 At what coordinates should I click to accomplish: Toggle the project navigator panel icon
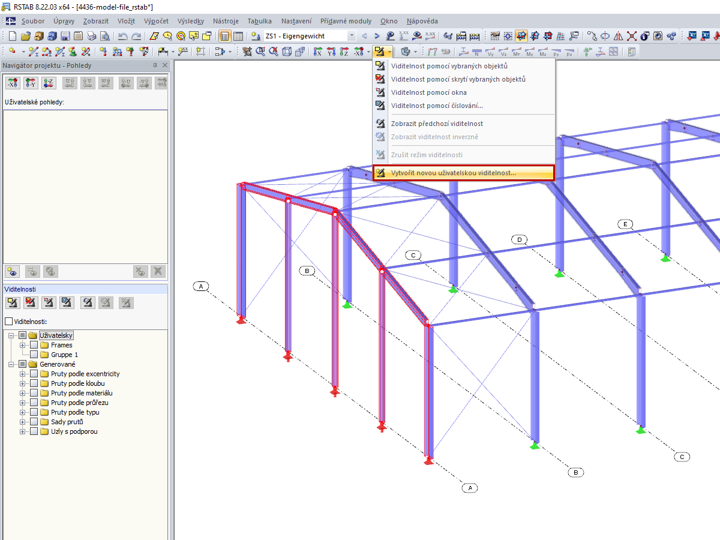point(225,36)
